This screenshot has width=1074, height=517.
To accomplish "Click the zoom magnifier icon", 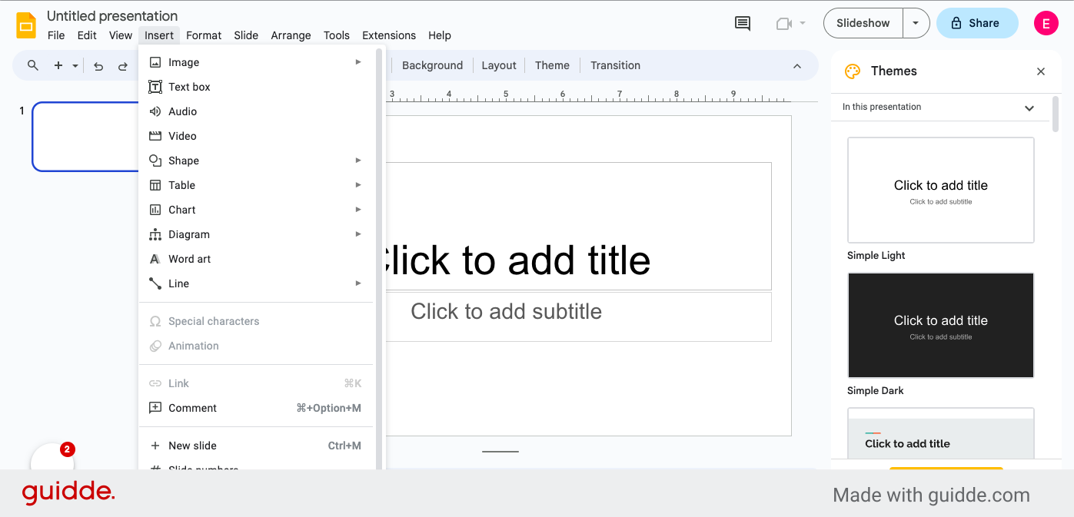I will [32, 66].
